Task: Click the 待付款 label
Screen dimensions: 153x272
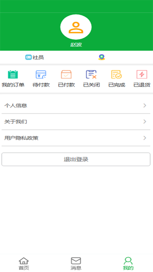Action: point(41,85)
